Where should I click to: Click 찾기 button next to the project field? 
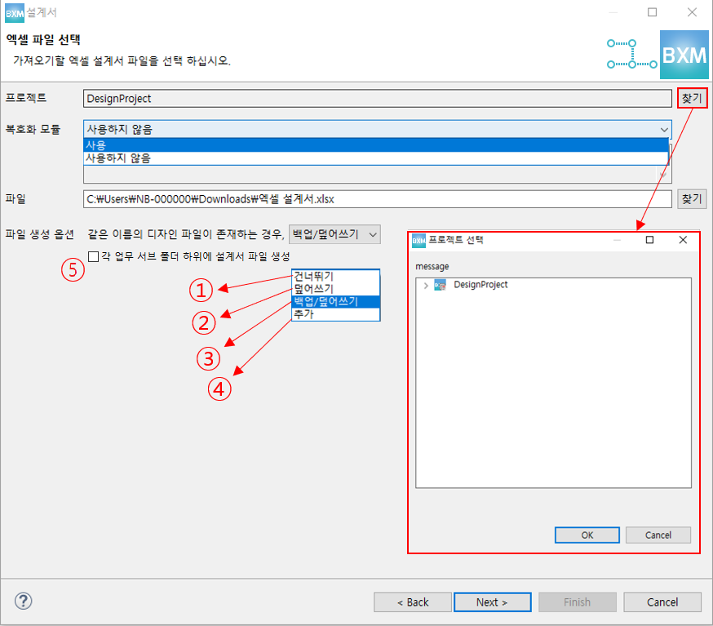click(691, 98)
